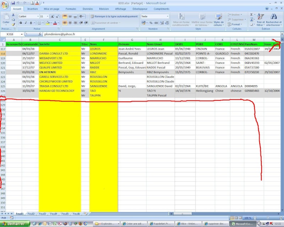Click the insert function fx icon
This screenshot has height=227, width=284.
pyautogui.click(x=40, y=34)
